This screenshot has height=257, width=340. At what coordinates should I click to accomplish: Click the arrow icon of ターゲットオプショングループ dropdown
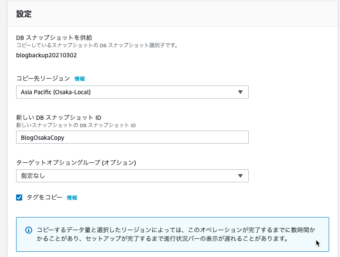pyautogui.click(x=240, y=176)
